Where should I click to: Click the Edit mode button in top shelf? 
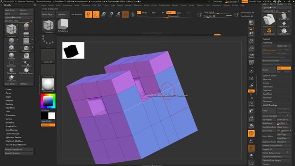(x=88, y=14)
